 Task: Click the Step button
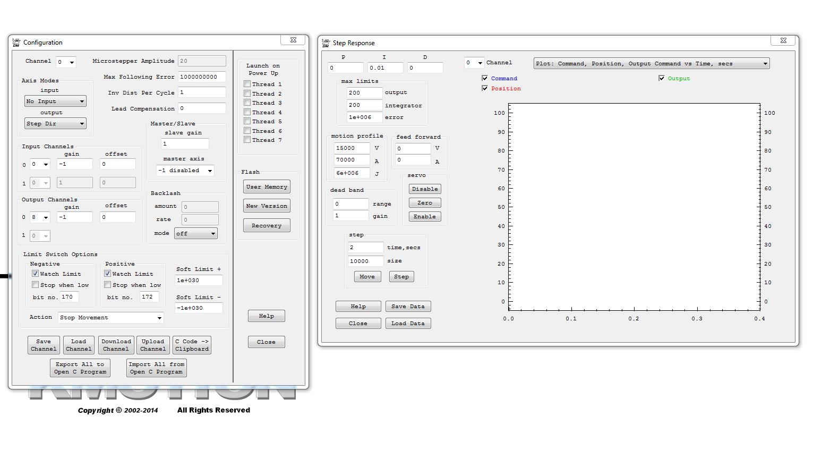[x=401, y=277]
